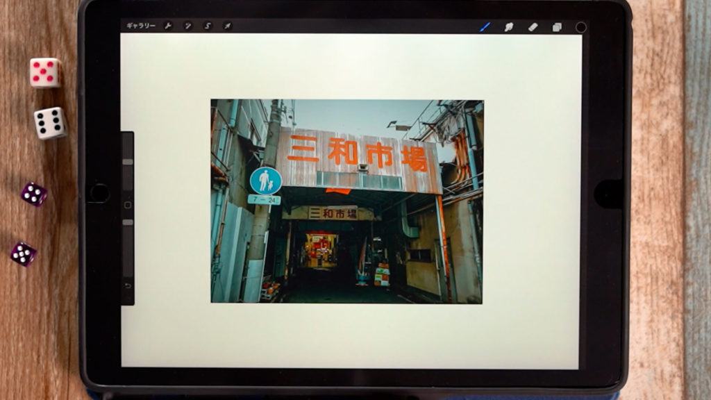Activate the Transform arrow tool

tap(227, 26)
